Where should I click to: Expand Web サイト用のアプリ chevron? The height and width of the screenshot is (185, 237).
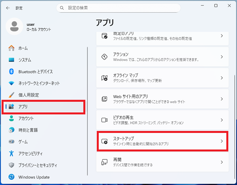coord(222,99)
